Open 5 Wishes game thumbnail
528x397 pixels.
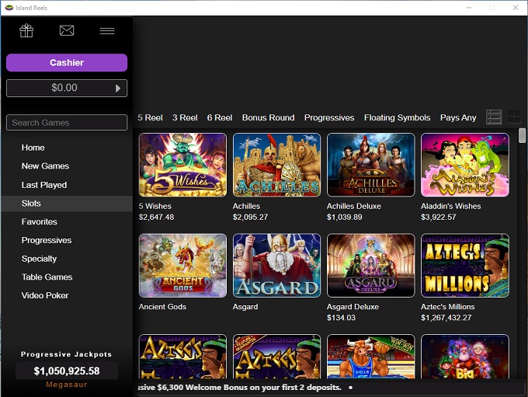pyautogui.click(x=182, y=165)
